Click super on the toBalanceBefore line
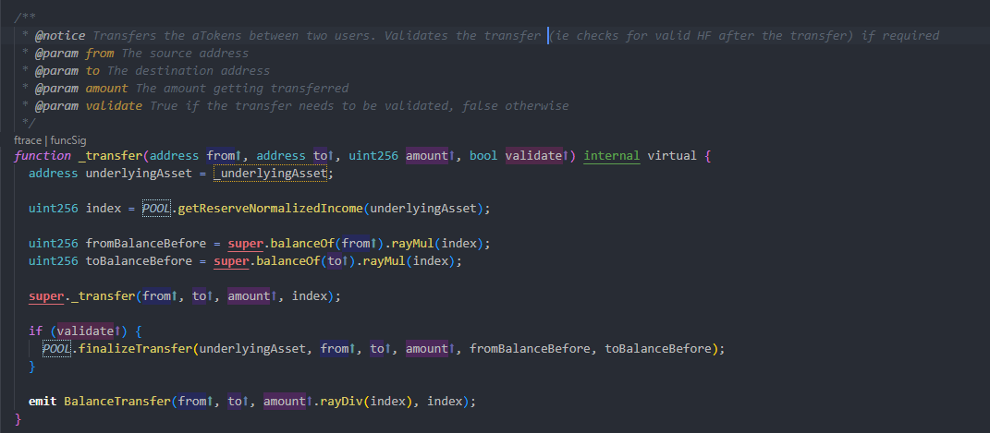Viewport: 990px width, 433px height. [x=232, y=261]
